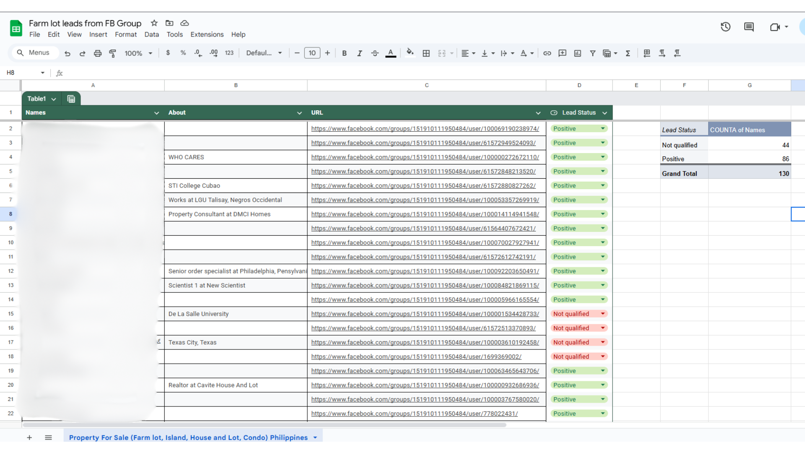Toggle strikethrough formatting
Screen dimensions: 805x453
pos(375,53)
